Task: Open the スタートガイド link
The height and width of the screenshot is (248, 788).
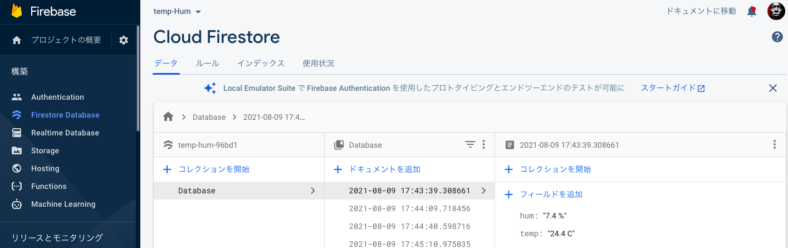Action: tap(673, 88)
